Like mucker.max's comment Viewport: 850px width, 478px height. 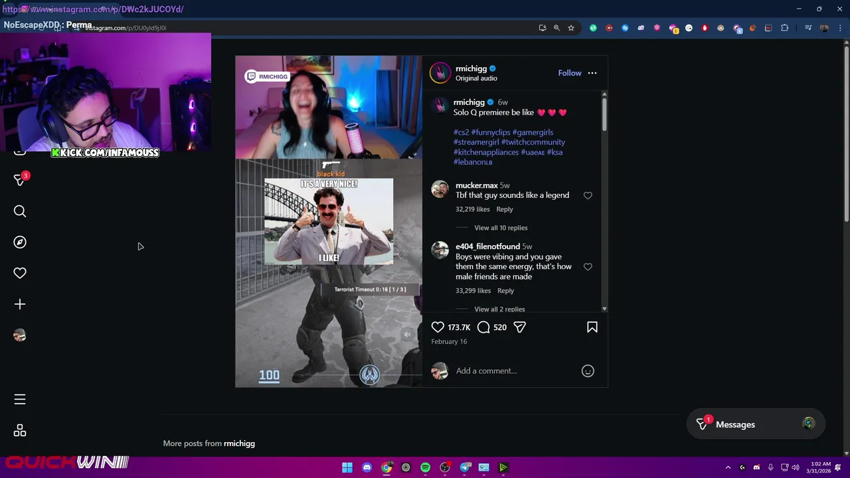[588, 195]
